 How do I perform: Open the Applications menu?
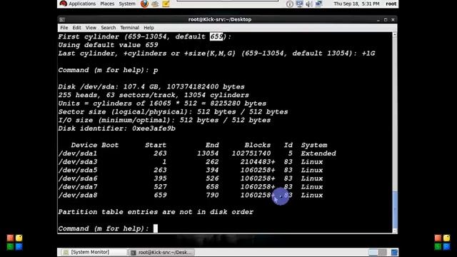78,4
